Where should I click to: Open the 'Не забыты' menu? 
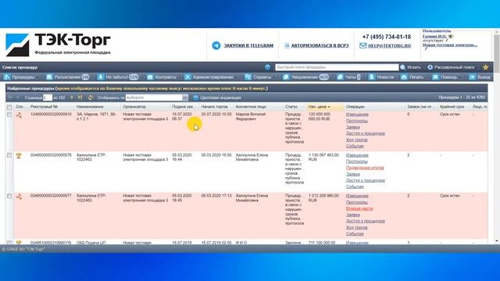coord(118,77)
